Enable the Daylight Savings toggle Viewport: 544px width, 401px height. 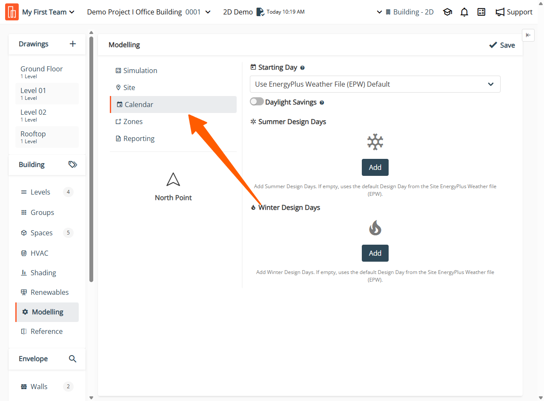[x=257, y=102]
